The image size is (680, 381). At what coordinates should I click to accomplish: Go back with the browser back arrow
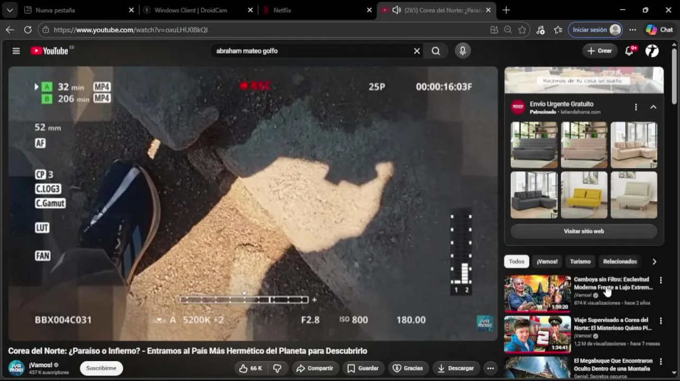tap(10, 30)
